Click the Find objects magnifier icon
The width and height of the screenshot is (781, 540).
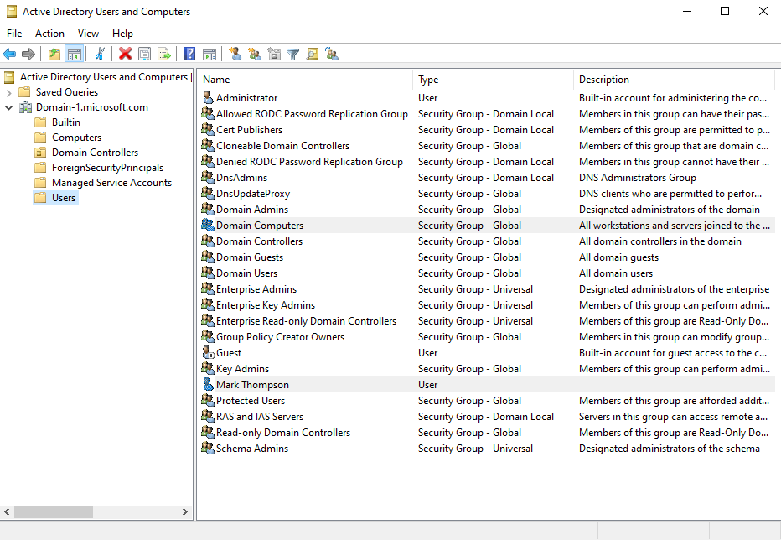coord(313,54)
